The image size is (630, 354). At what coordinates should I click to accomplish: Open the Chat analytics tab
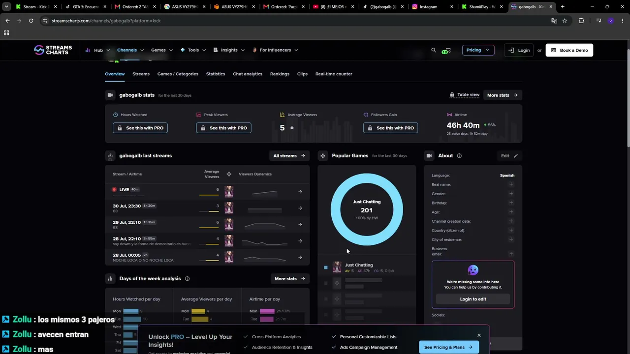[248, 74]
